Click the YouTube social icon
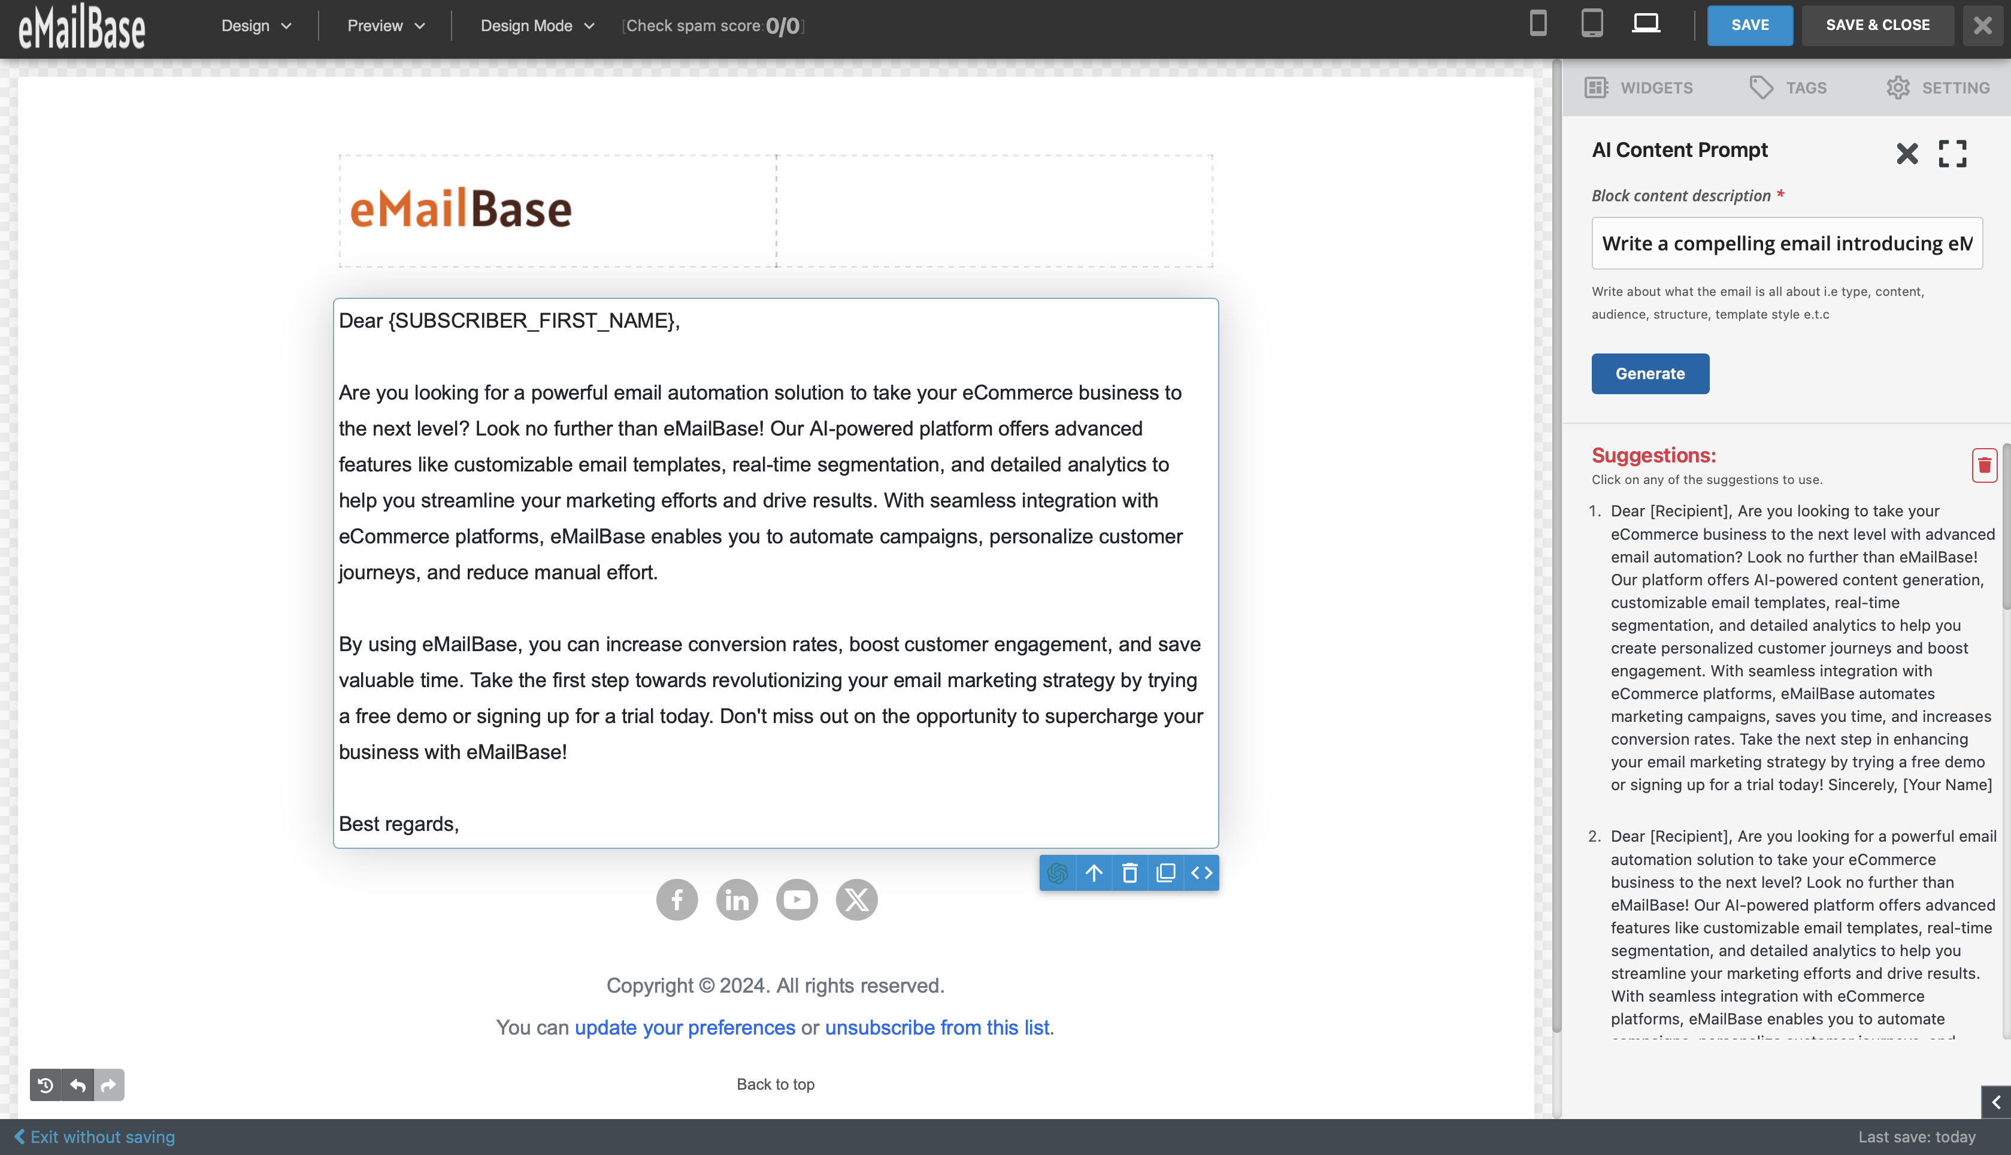The width and height of the screenshot is (2011, 1155). 797,900
